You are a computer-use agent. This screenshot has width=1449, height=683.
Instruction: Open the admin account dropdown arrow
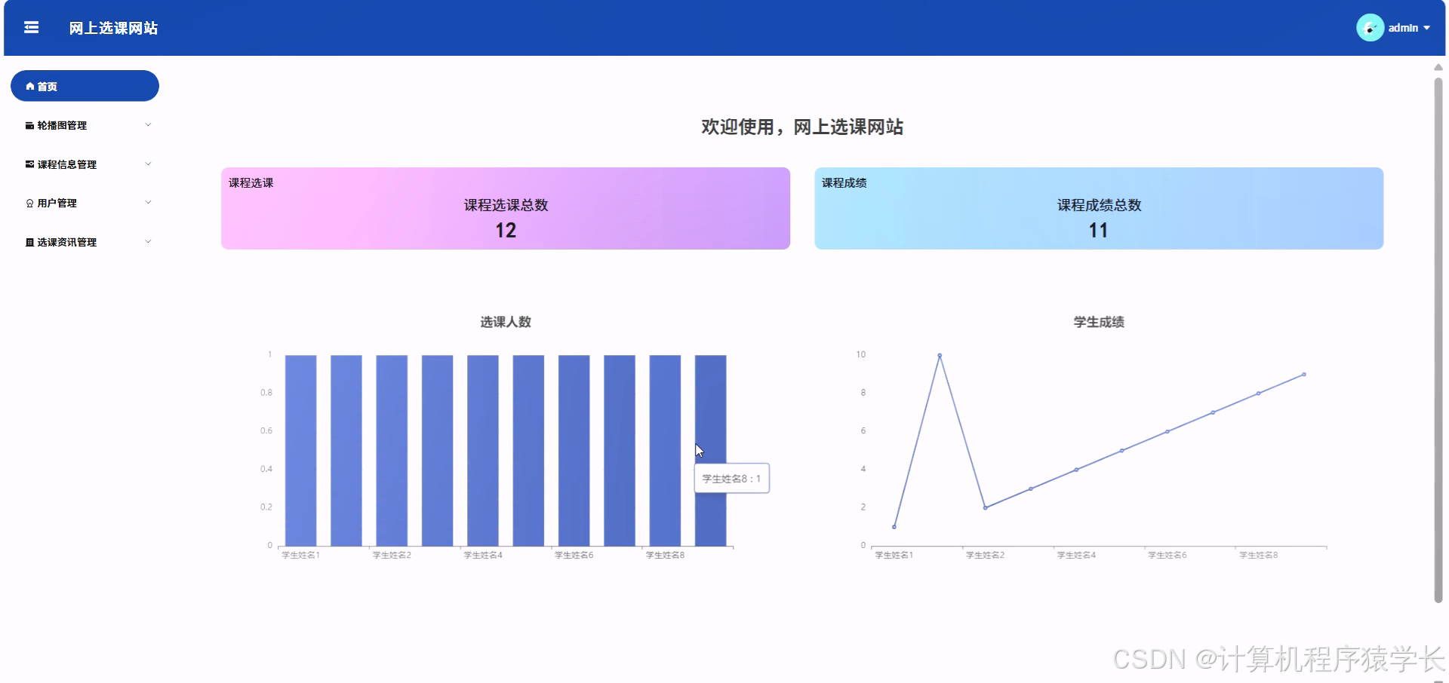coord(1428,28)
